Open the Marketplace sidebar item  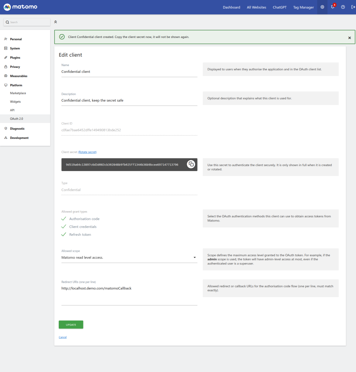[x=18, y=93]
